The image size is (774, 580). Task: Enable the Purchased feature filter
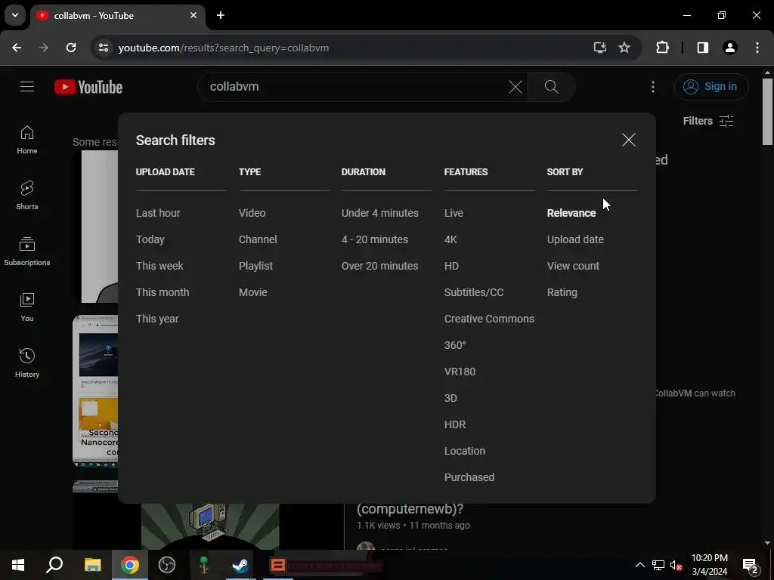[x=469, y=477]
